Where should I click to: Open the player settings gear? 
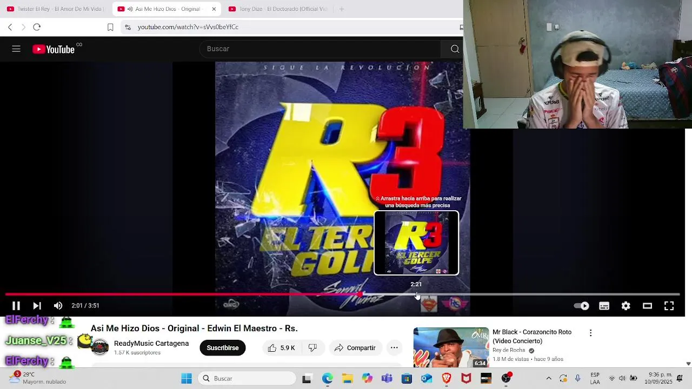626,306
